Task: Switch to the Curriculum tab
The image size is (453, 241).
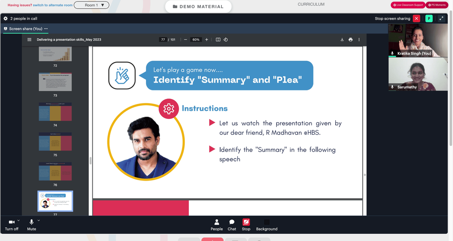Action: [x=311, y=5]
